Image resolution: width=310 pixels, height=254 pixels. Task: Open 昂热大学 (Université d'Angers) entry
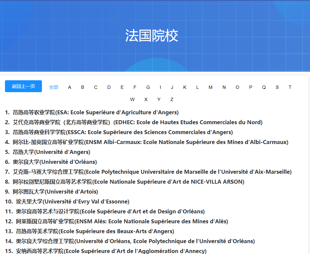[x=52, y=152]
